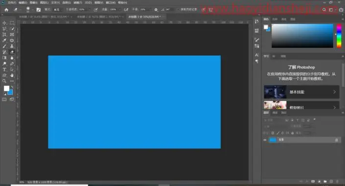The width and height of the screenshot is (345, 186).
Task: Enable the 抹到历史记录 checkbox
Action: click(178, 10)
